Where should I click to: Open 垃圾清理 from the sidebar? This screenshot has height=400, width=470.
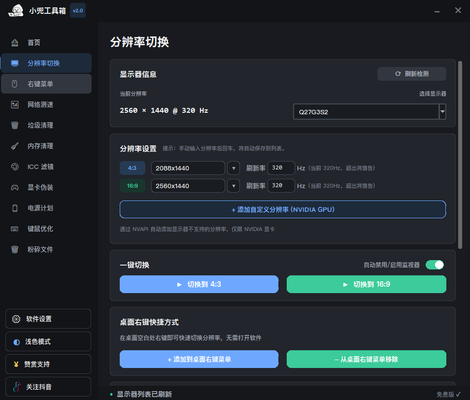click(46, 125)
